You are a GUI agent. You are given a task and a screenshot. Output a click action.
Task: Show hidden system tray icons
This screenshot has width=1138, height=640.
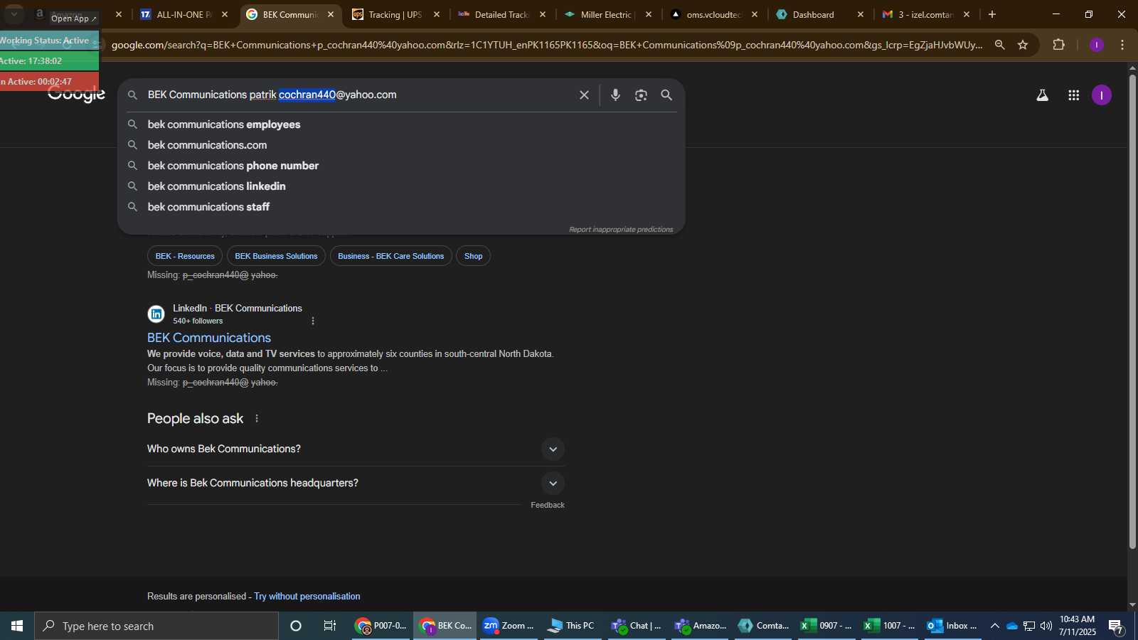pyautogui.click(x=994, y=626)
